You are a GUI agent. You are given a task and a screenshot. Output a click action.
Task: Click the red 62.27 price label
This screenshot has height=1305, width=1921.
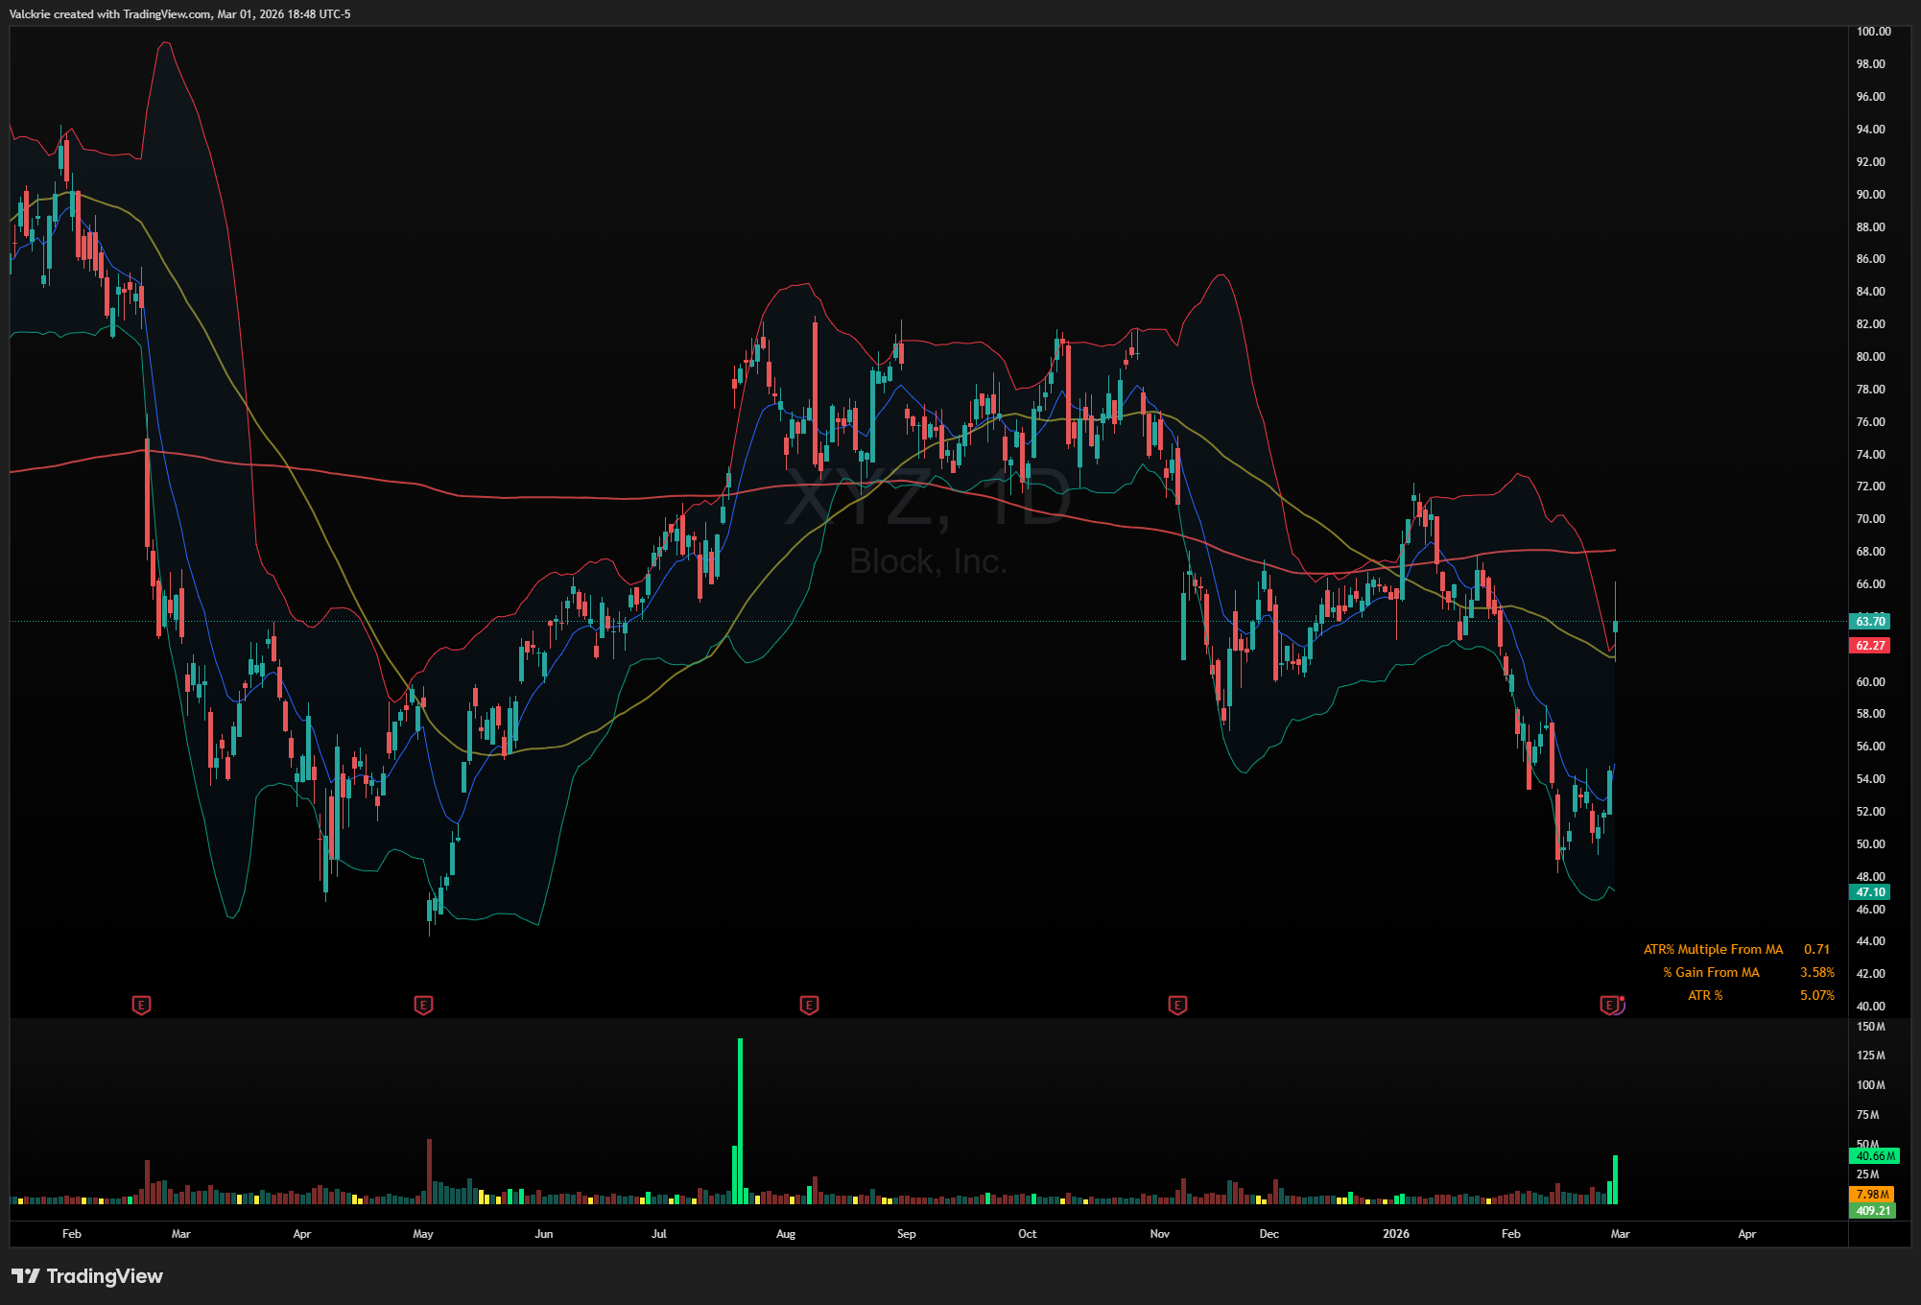click(x=1869, y=646)
